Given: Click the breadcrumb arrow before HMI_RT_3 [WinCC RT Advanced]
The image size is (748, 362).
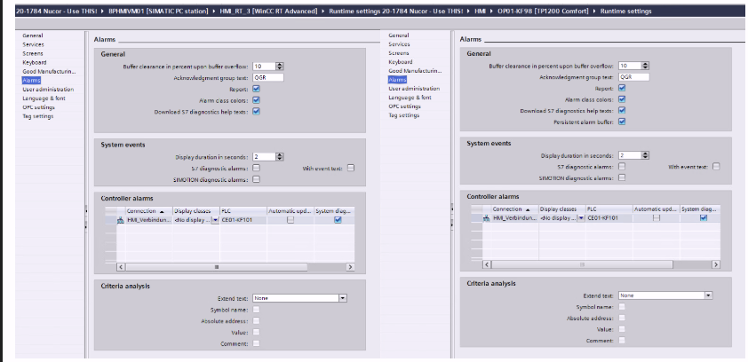Looking at the screenshot, I should click(193, 10).
